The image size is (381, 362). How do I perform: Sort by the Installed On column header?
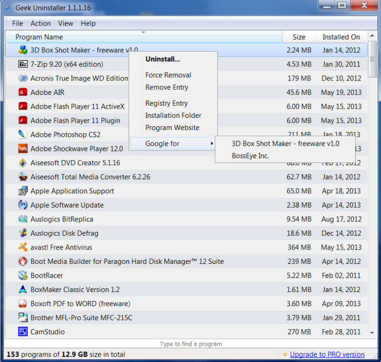pos(341,37)
